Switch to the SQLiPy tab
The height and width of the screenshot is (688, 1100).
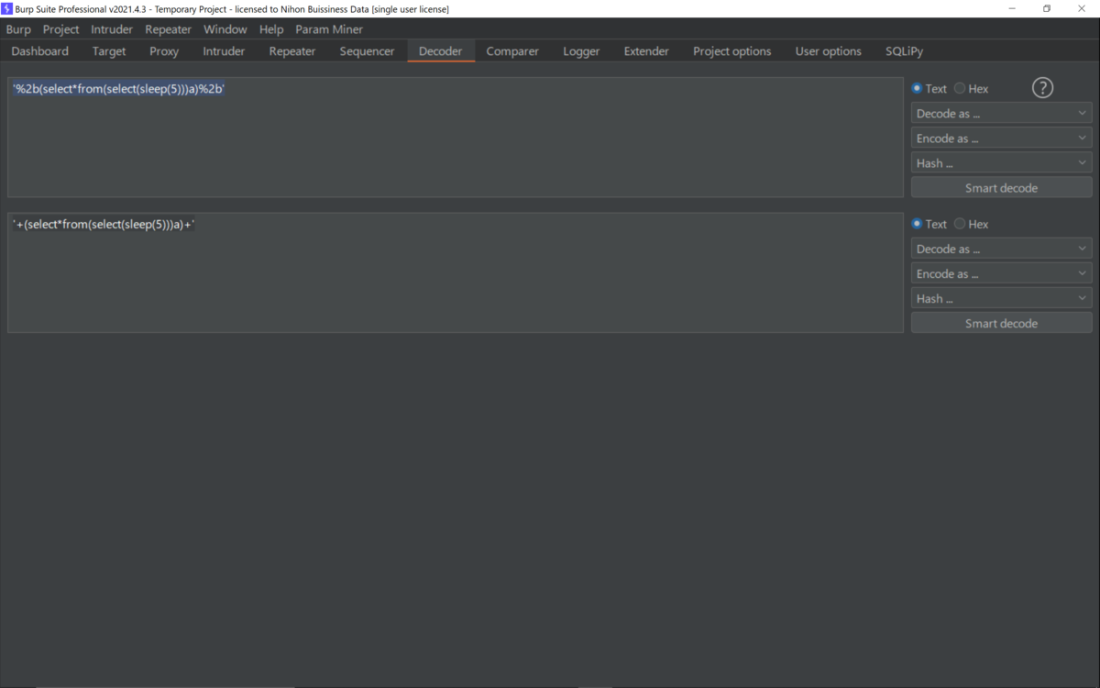tap(904, 51)
